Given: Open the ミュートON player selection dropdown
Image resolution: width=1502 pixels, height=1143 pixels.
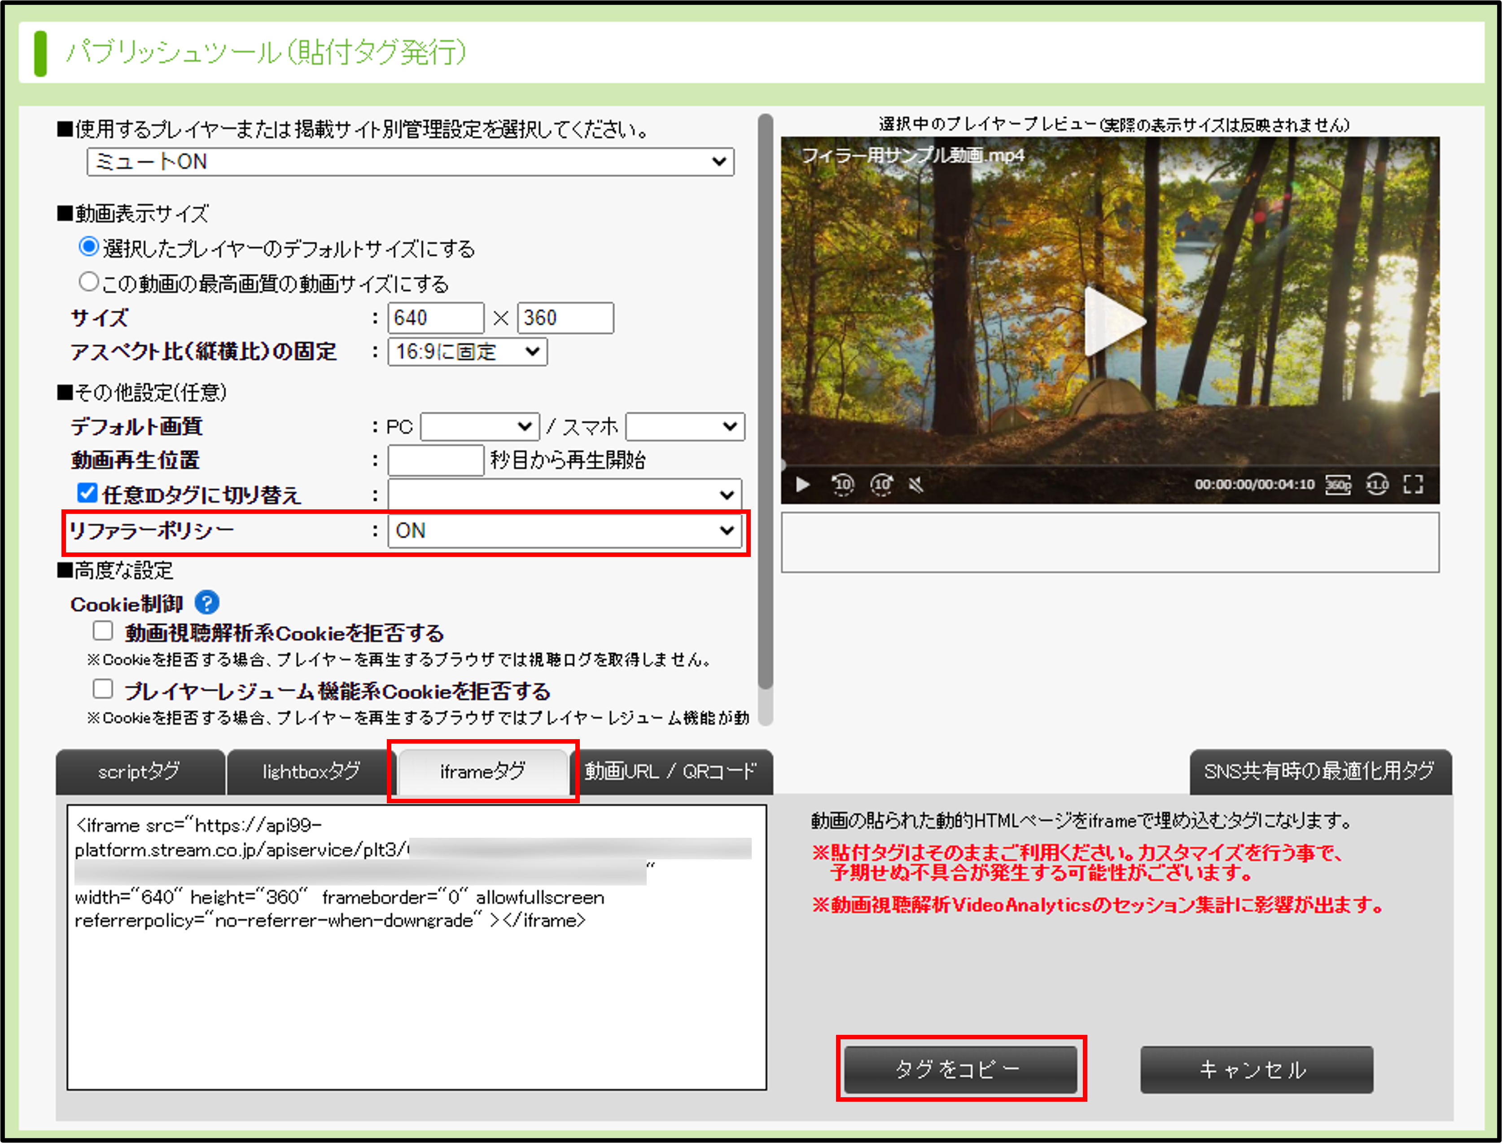Looking at the screenshot, I should point(410,162).
